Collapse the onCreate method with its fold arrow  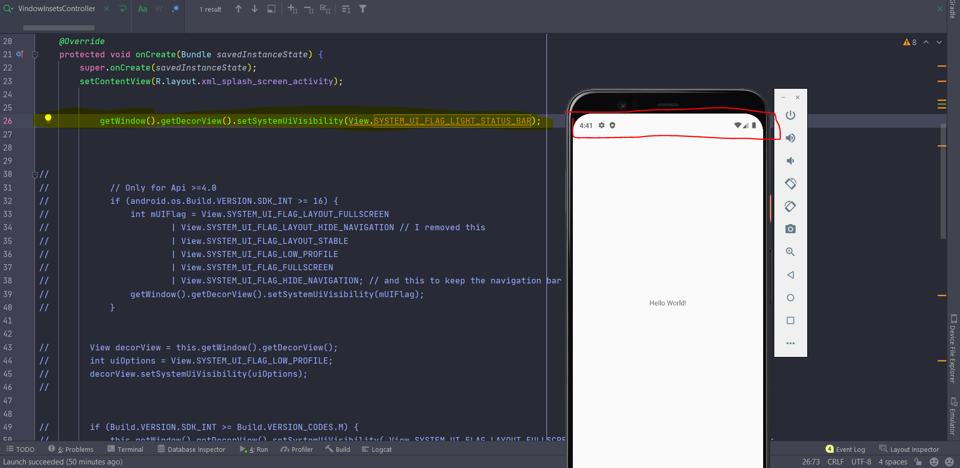pos(35,54)
